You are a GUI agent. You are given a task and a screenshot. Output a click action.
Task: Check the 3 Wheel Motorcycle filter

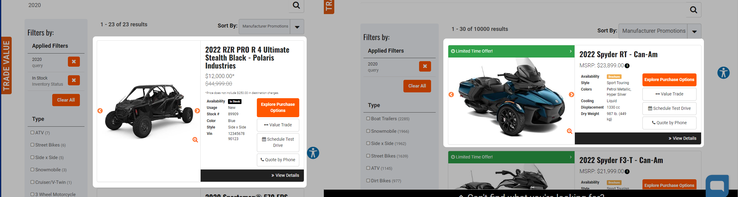[32, 194]
